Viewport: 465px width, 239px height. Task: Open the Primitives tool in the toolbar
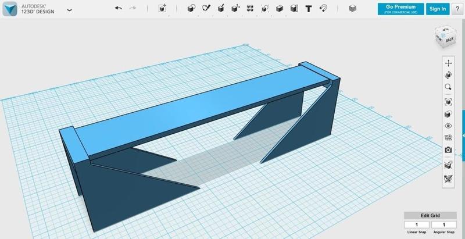(191, 9)
